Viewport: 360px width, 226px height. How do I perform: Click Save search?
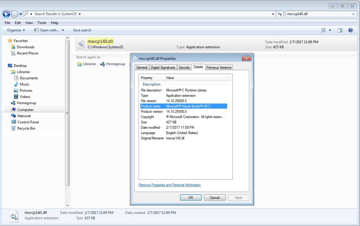(x=82, y=30)
